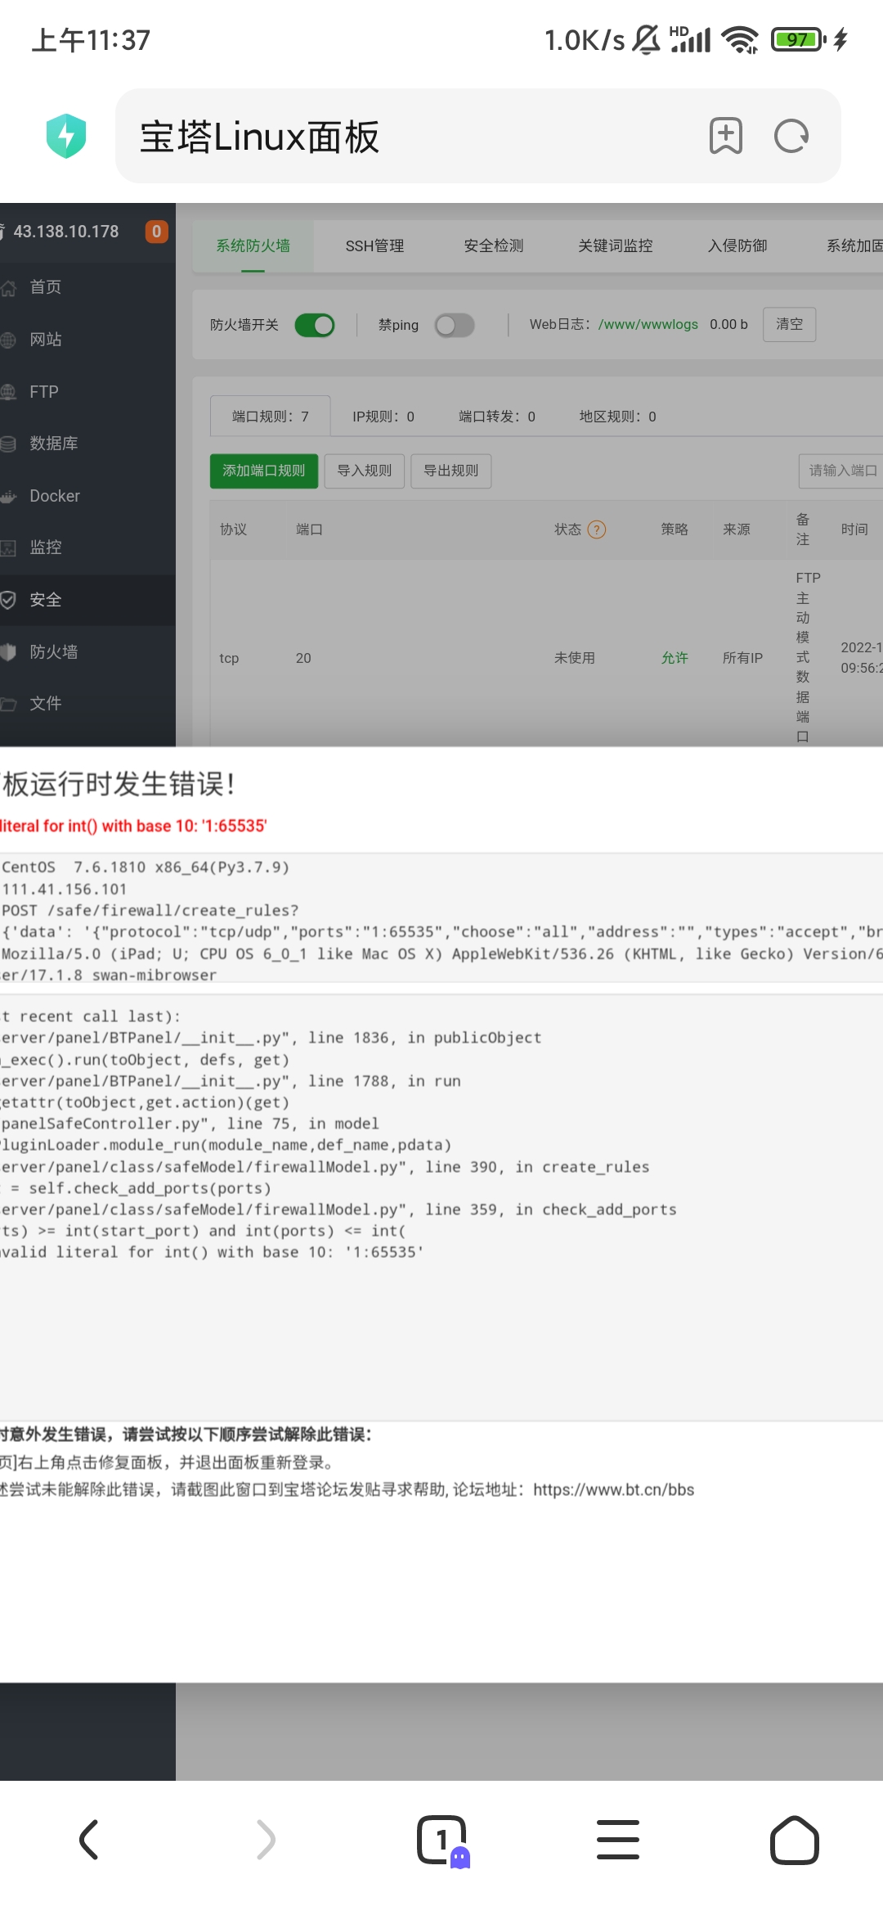This screenshot has height=1915, width=883.
Task: Click red int() literal error message
Action: (133, 826)
